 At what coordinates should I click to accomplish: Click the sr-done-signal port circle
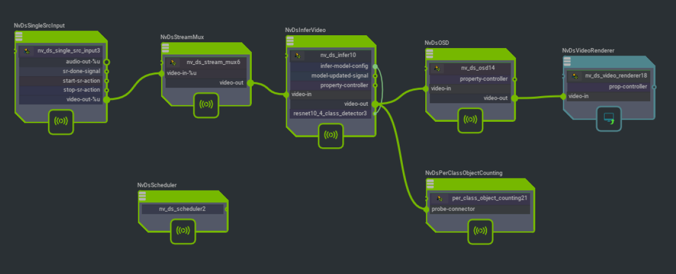(x=107, y=71)
